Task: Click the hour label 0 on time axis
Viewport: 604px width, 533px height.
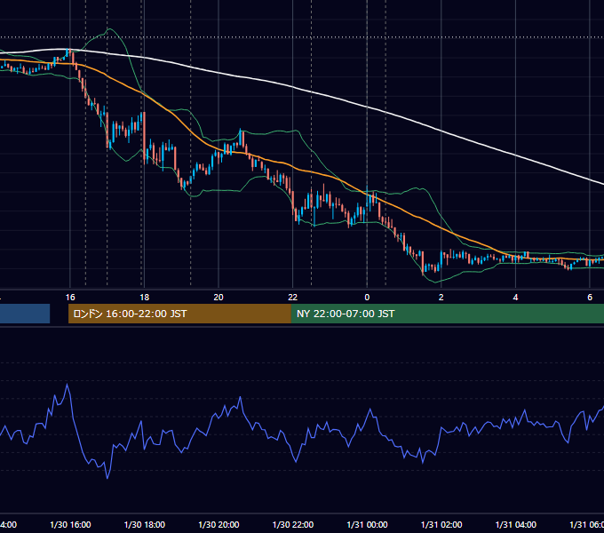Action: click(367, 298)
